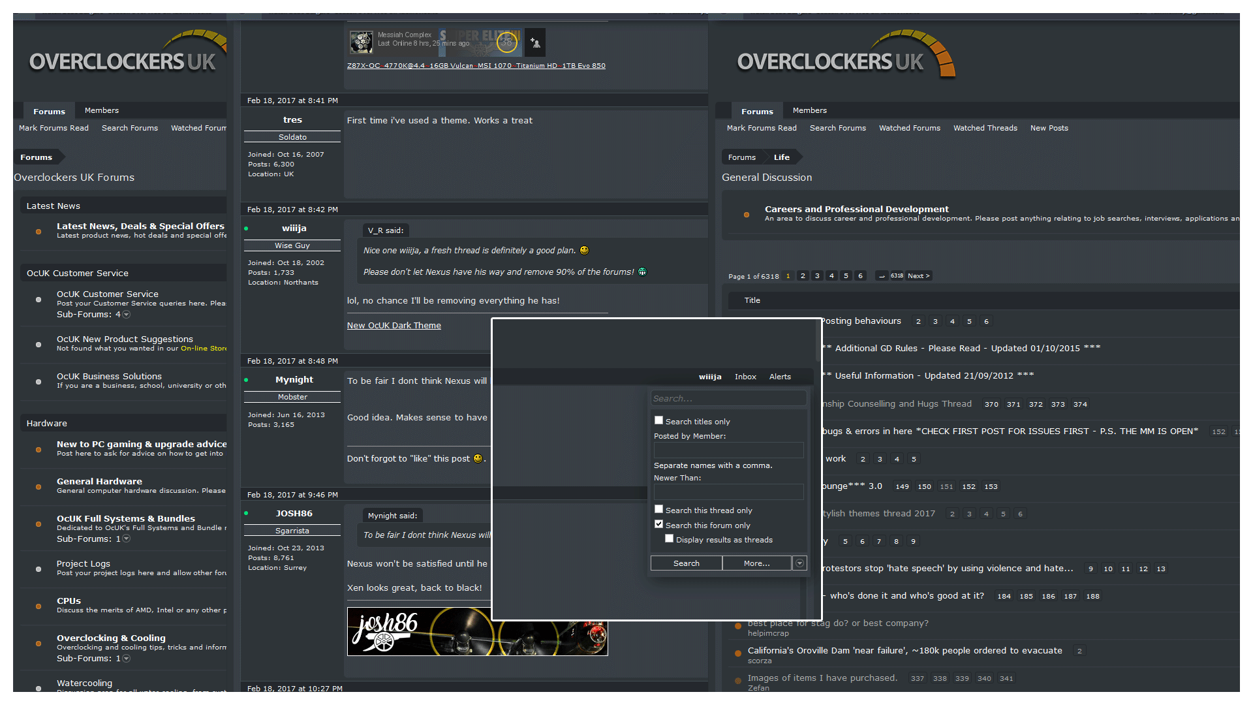The image size is (1253, 705).
Task: Switch to the Members tab
Action: click(101, 110)
